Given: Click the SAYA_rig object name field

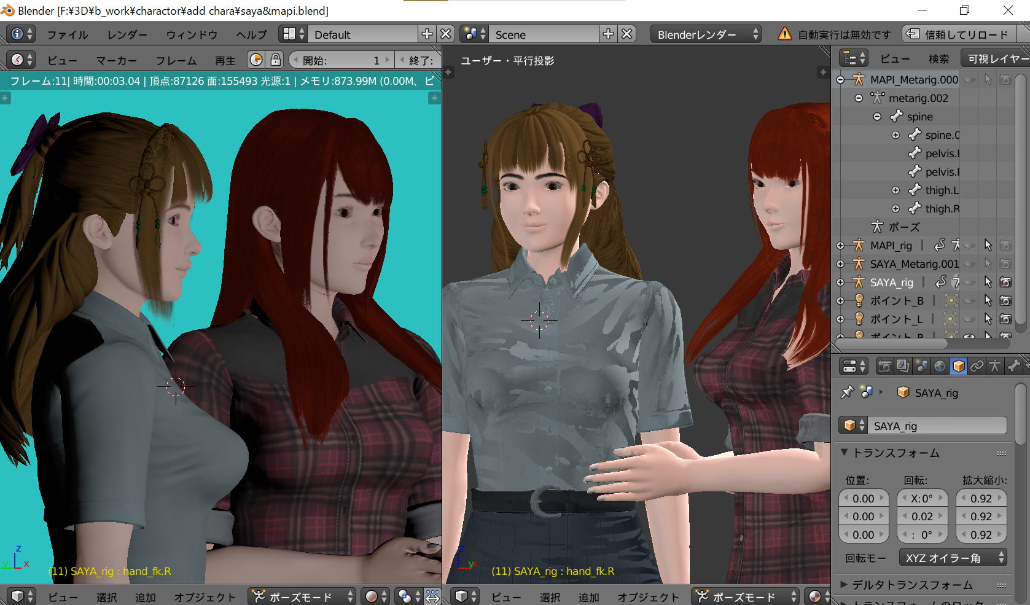Looking at the screenshot, I should click(x=937, y=426).
